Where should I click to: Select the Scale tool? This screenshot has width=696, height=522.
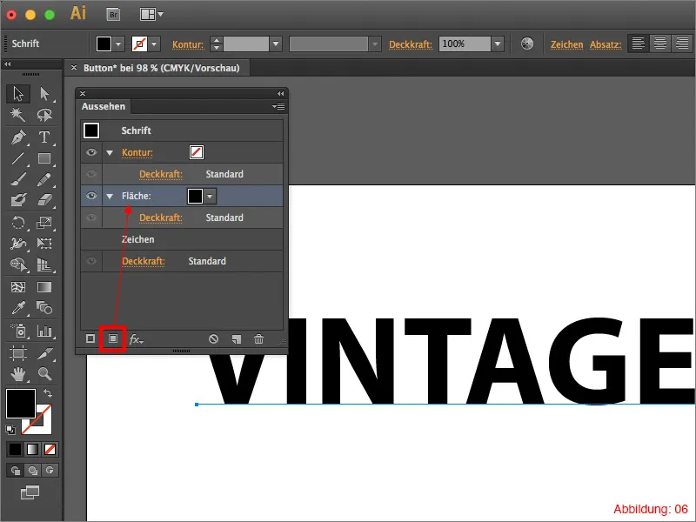click(x=44, y=222)
